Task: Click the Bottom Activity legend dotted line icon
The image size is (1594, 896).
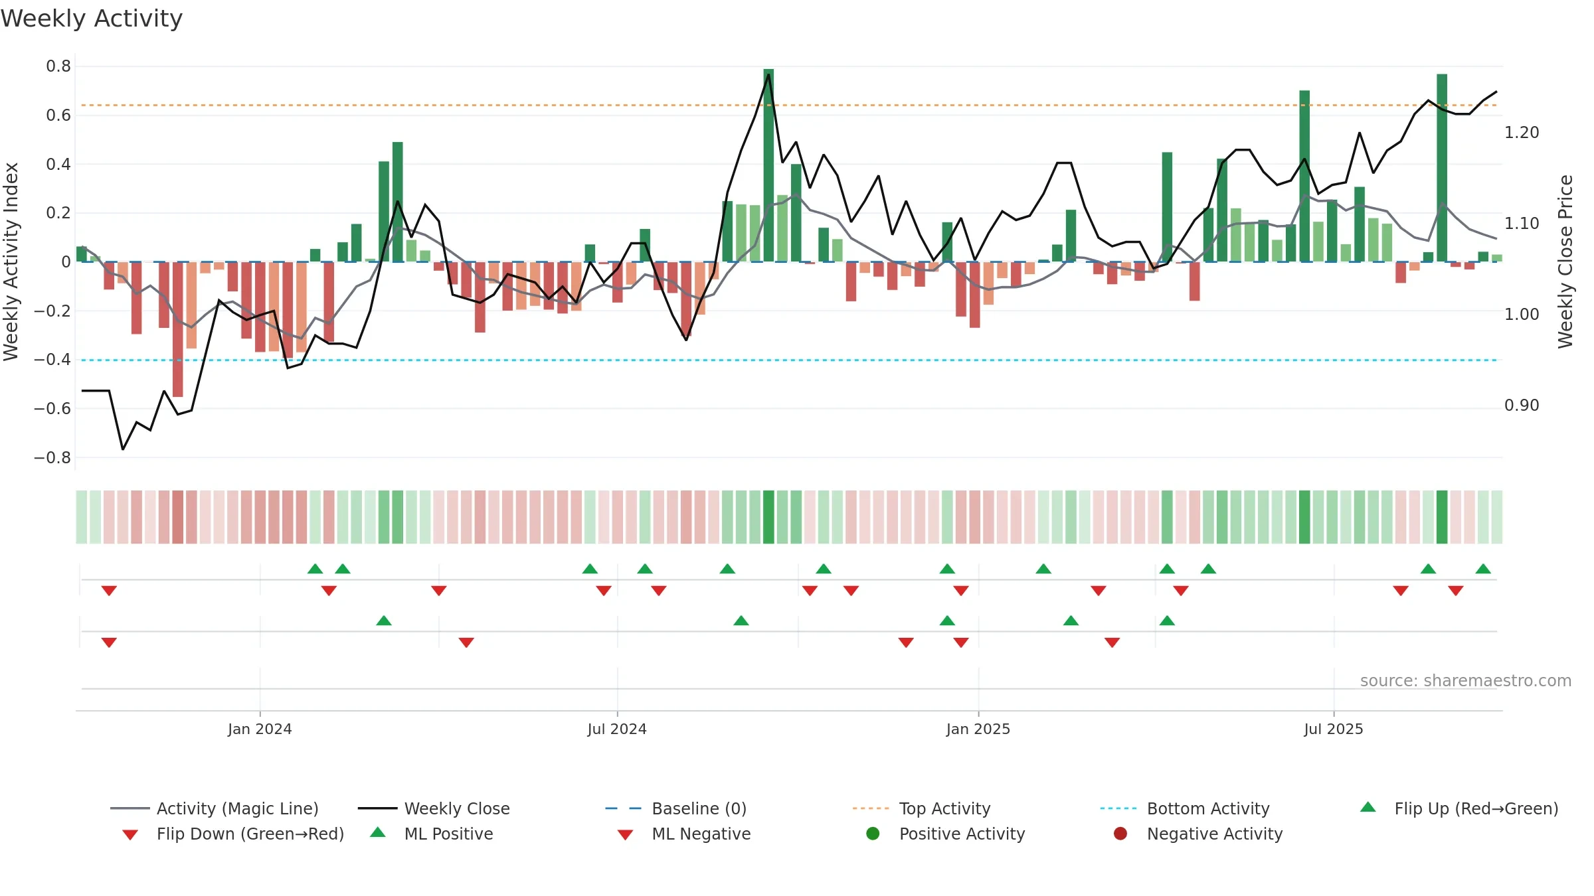Action: point(1118,808)
